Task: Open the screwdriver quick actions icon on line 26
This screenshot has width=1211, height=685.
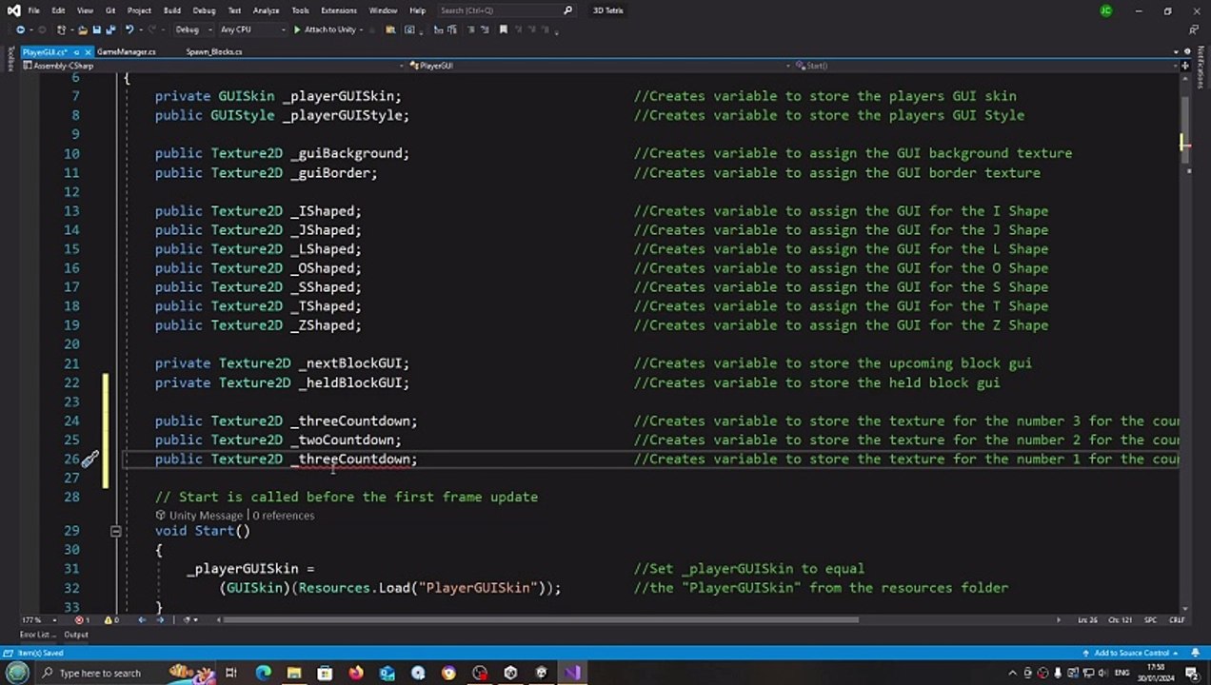Action: (x=89, y=460)
